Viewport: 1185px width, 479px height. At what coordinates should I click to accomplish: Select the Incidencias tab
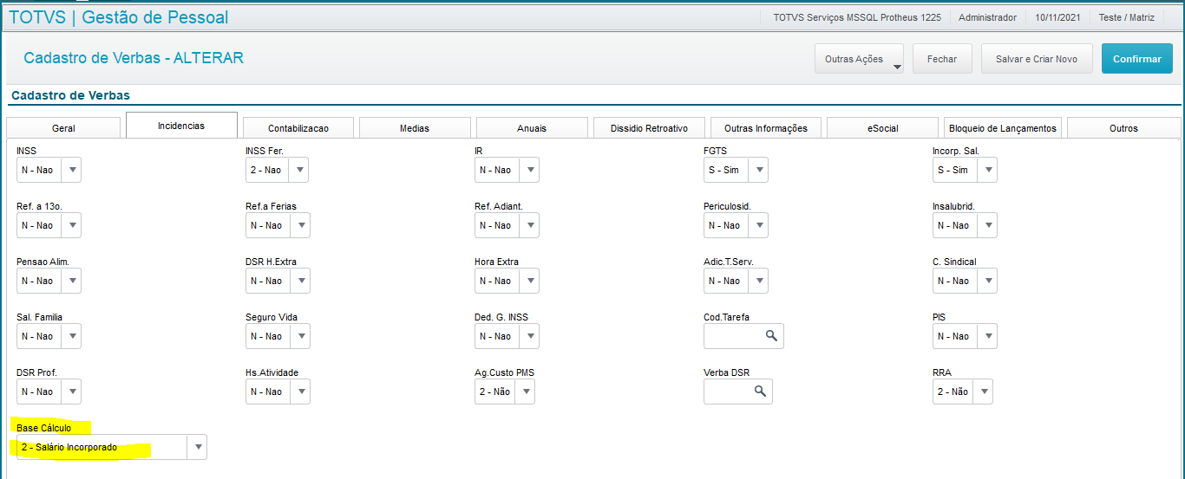click(181, 126)
